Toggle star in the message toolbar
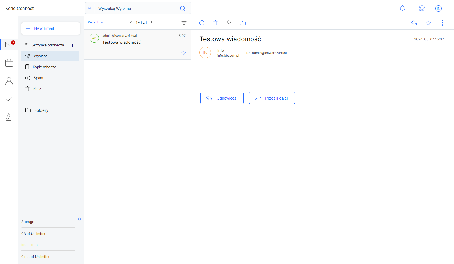The width and height of the screenshot is (454, 264). click(428, 23)
